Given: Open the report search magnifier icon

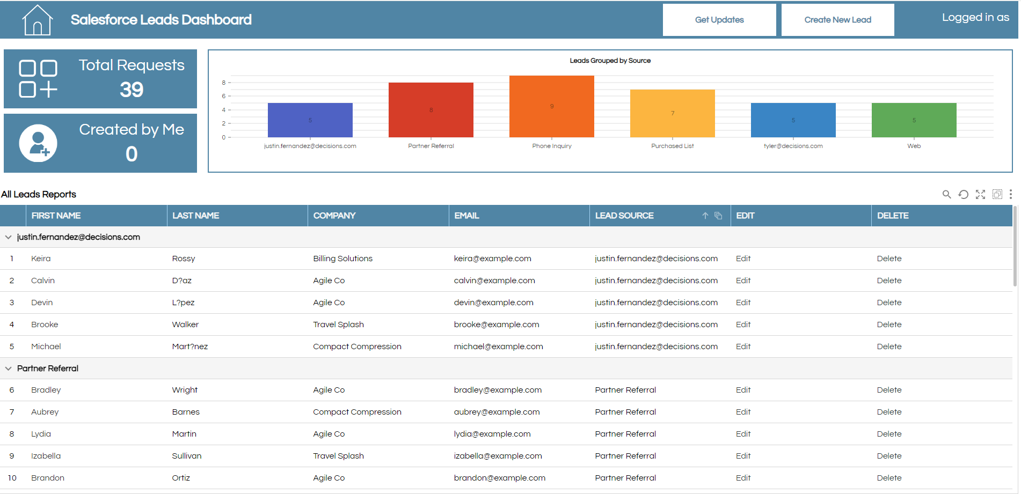Looking at the screenshot, I should click(946, 194).
